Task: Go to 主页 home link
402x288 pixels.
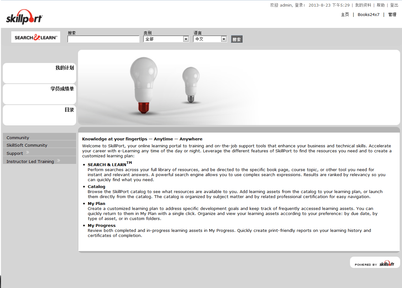Action: coord(345,14)
